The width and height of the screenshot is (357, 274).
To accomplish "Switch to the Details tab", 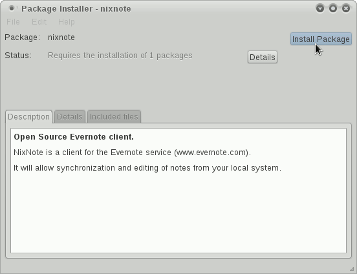I will pos(70,117).
